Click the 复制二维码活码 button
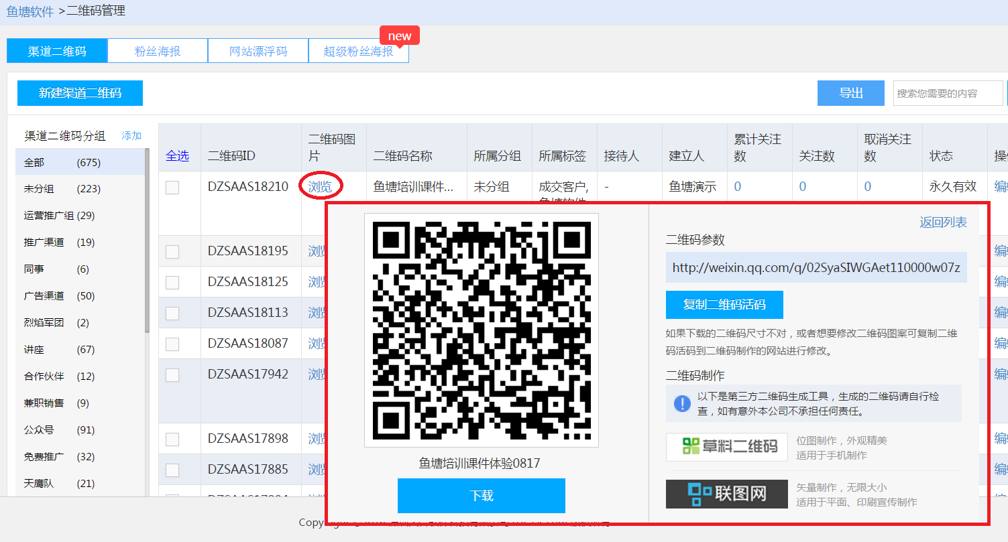The image size is (1008, 542). (x=724, y=305)
